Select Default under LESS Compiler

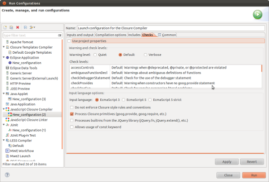click(x=18, y=146)
